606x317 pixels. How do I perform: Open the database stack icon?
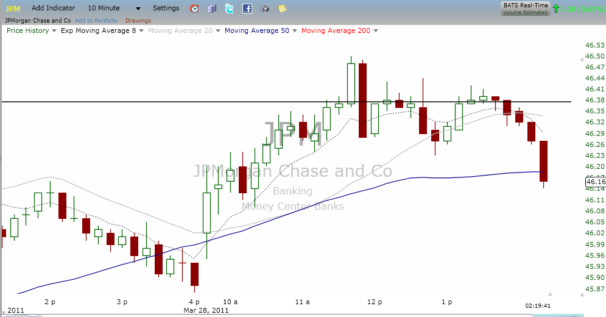pyautogui.click(x=212, y=9)
